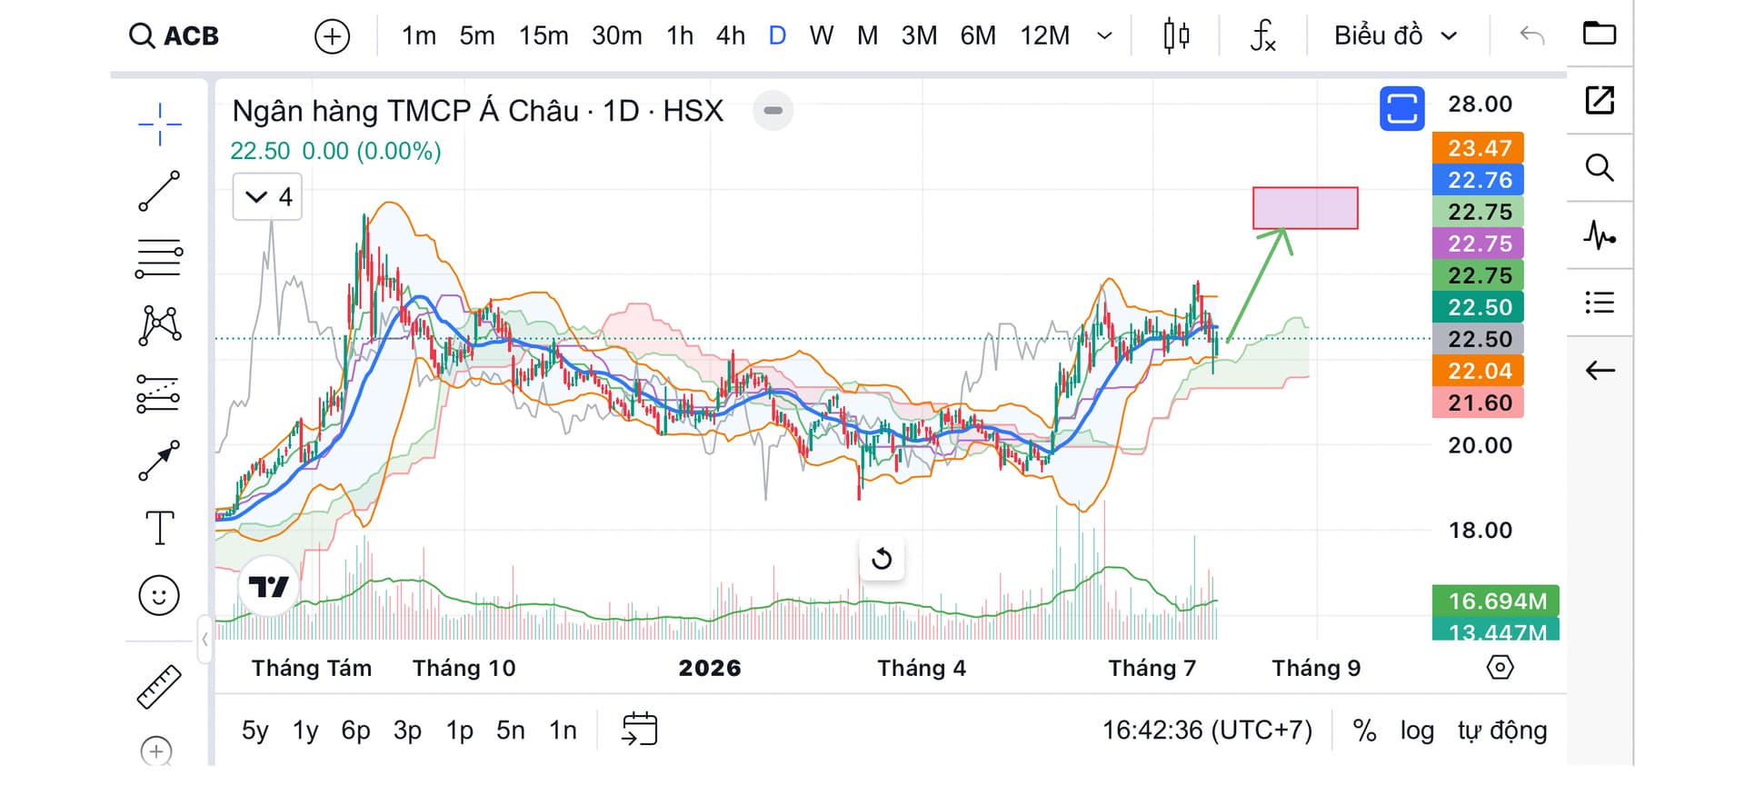Choose the 5n date range

point(511,730)
